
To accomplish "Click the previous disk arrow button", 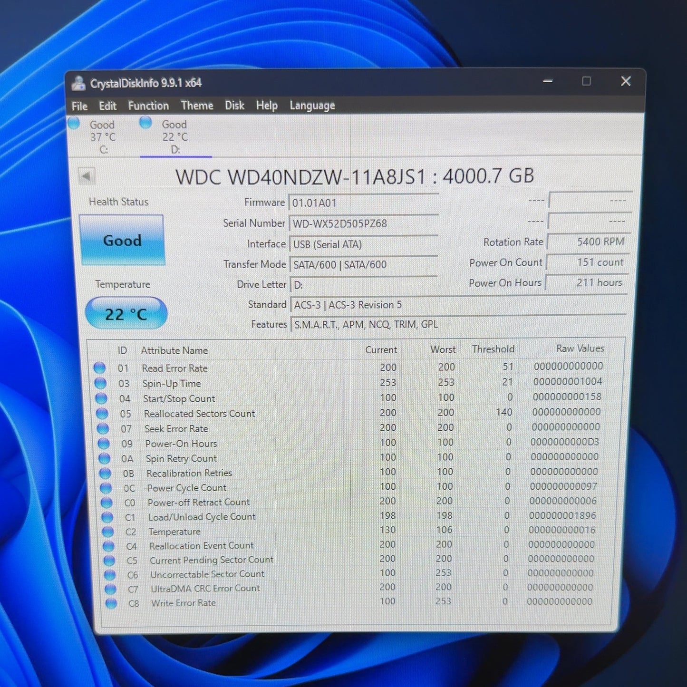I will 87,176.
